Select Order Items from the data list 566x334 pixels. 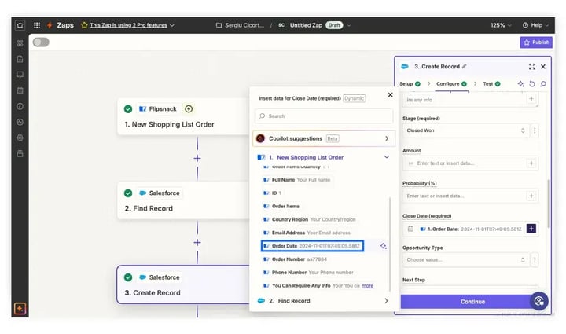point(281,207)
